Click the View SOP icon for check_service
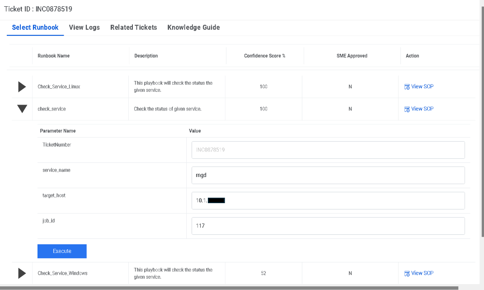Viewport: 484px width, 290px height. coord(407,109)
